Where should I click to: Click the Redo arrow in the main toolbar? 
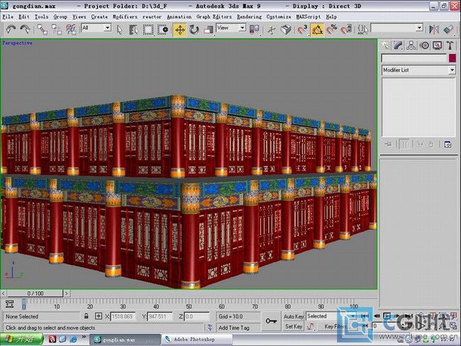click(25, 29)
